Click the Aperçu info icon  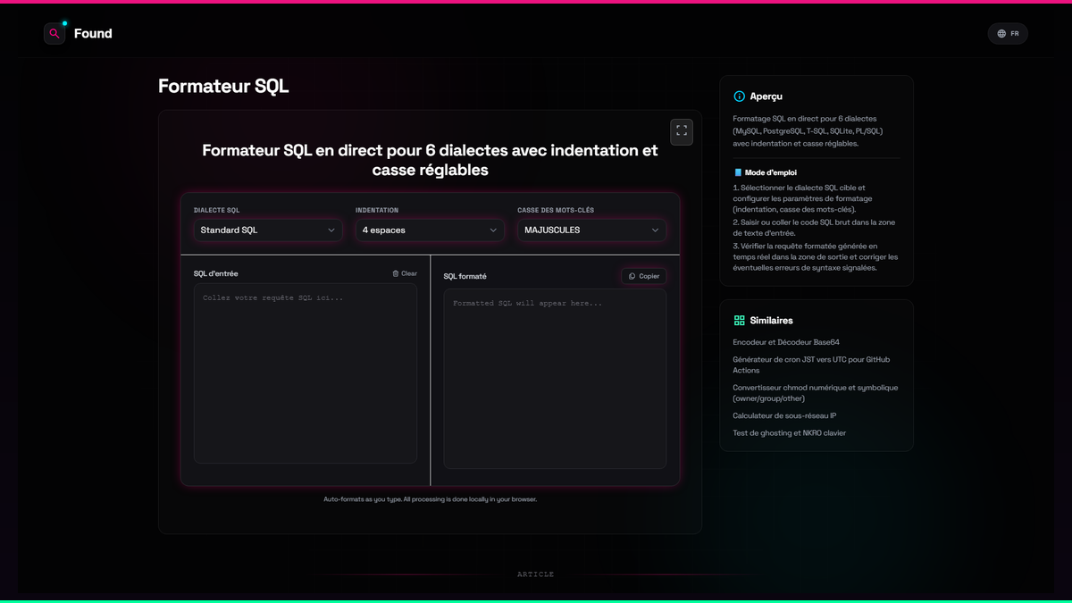pos(739,96)
